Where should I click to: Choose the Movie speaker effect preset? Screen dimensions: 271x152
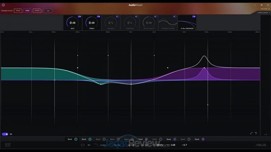point(37,11)
